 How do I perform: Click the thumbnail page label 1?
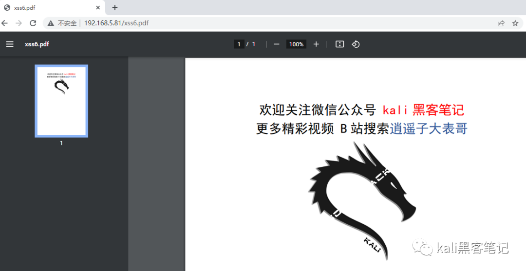61,143
